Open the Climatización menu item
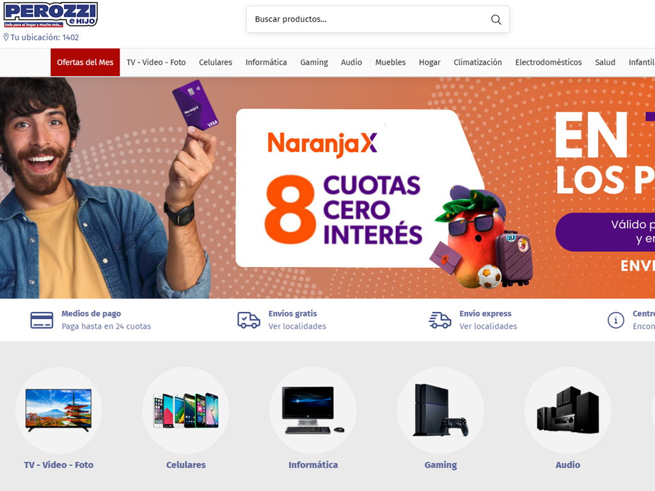The width and height of the screenshot is (655, 491). (x=478, y=62)
